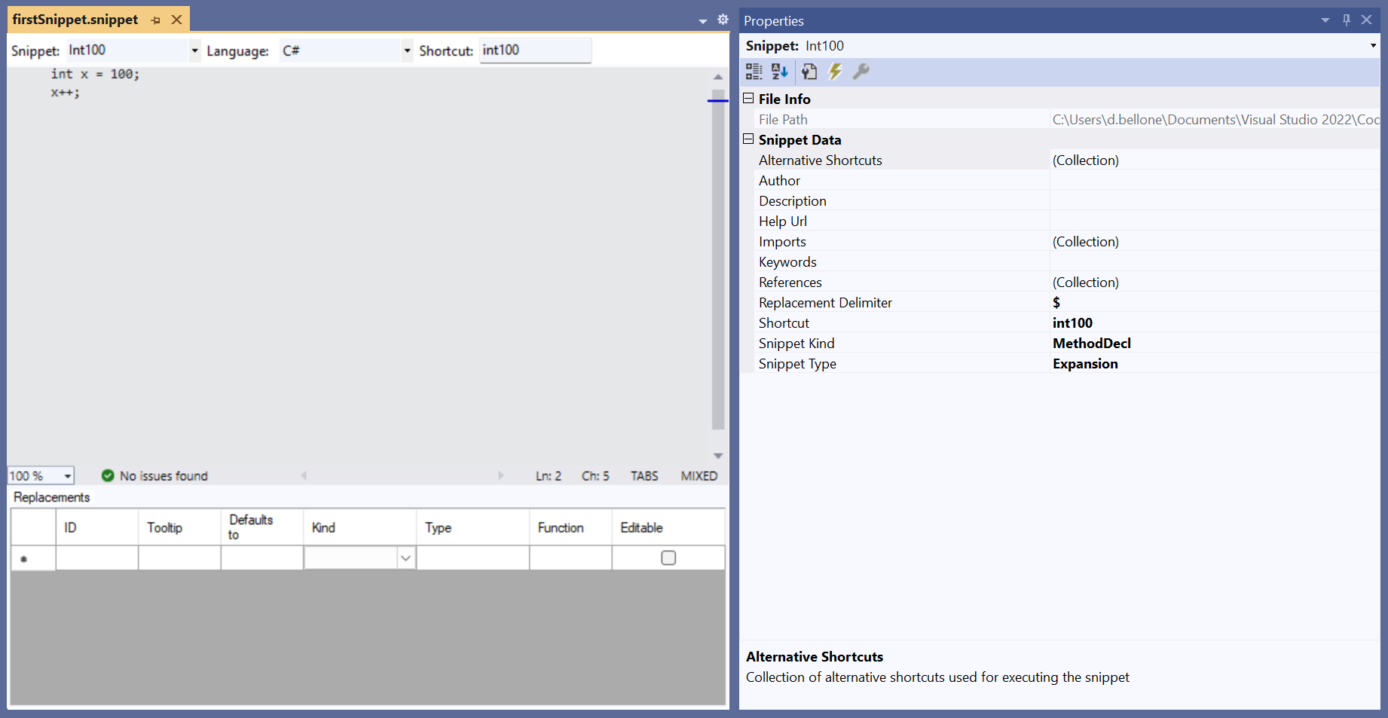Viewport: 1388px width, 718px height.
Task: Click the code editor scroll down arrow
Action: coord(718,456)
